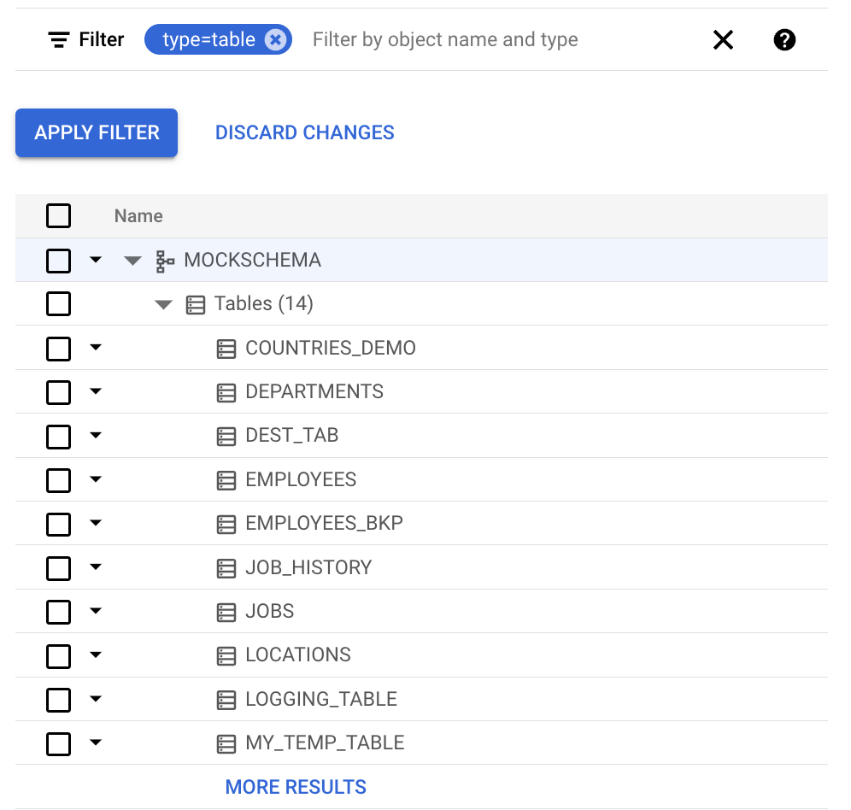Check the select-all checkbox in the header

point(58,216)
